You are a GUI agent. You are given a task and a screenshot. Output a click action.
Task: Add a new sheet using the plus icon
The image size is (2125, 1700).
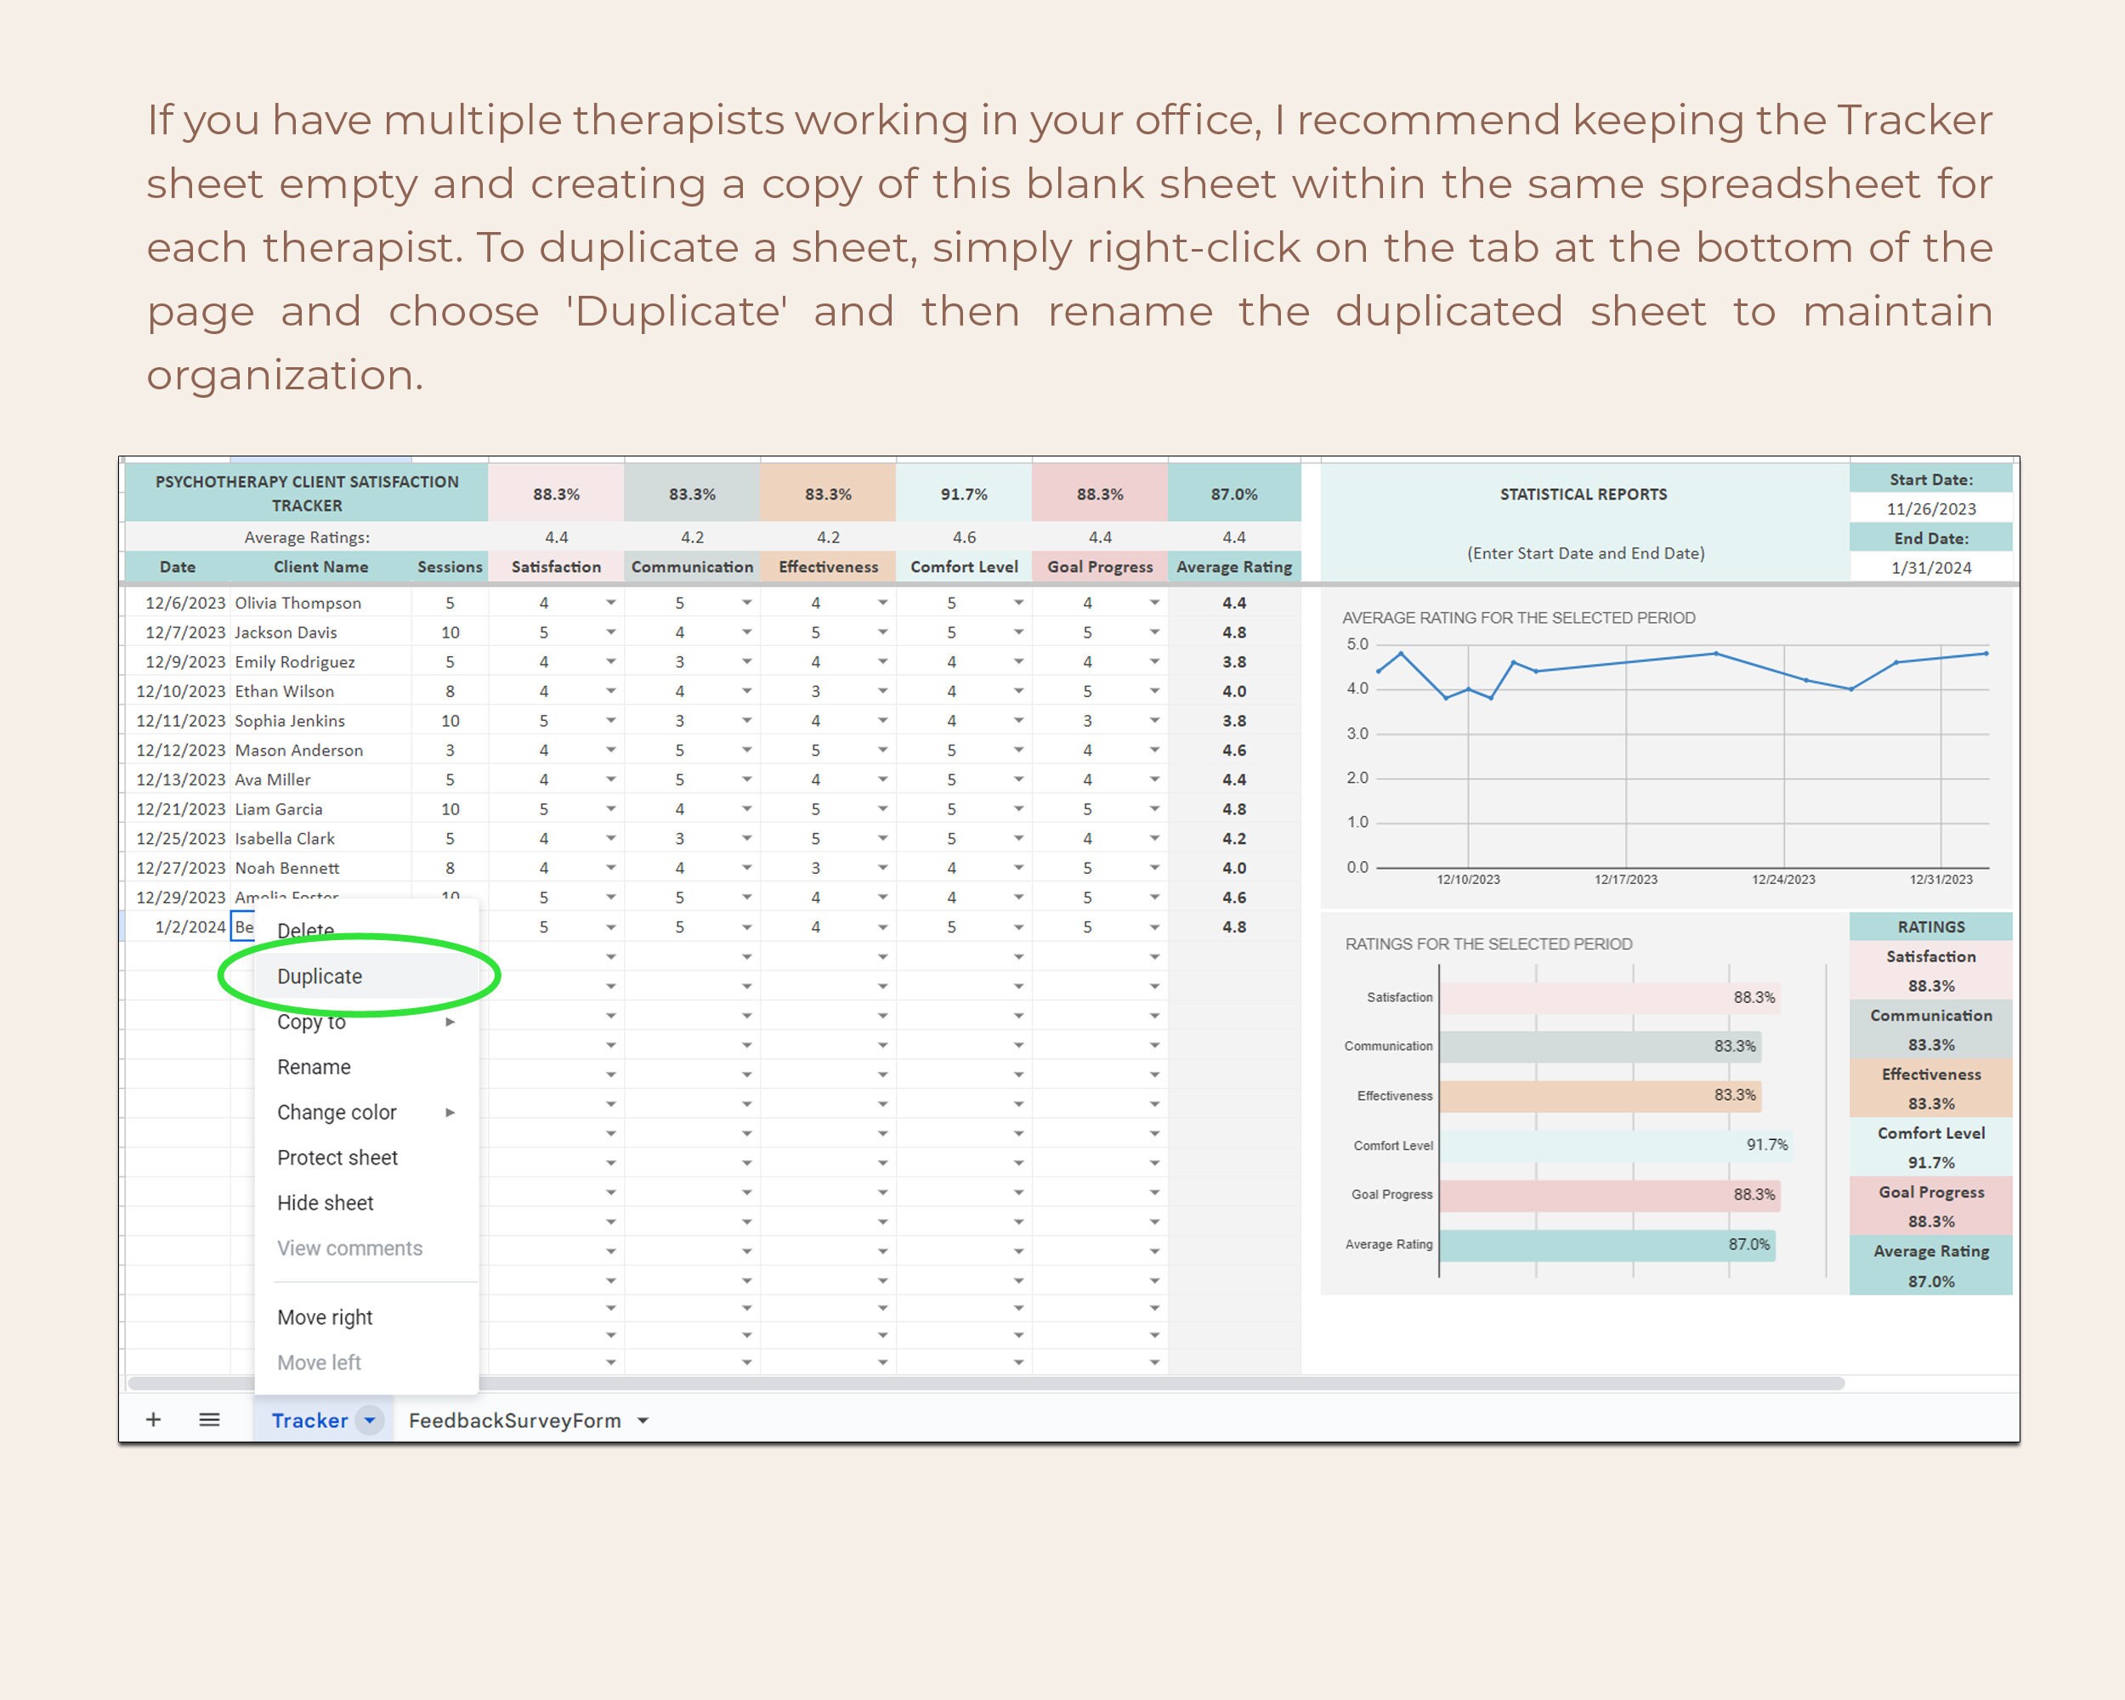tap(155, 1419)
